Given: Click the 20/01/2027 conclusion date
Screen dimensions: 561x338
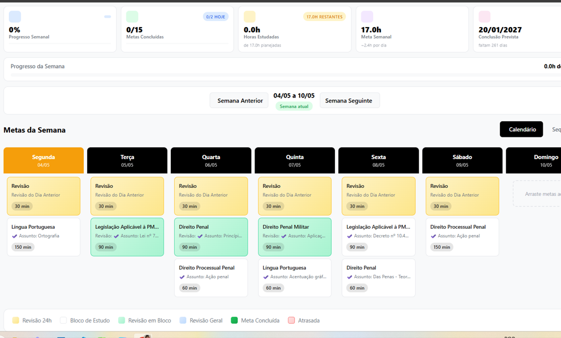Looking at the screenshot, I should (x=500, y=30).
